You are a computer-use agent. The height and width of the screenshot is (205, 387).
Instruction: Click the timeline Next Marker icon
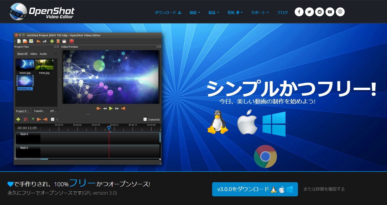pos(45,119)
